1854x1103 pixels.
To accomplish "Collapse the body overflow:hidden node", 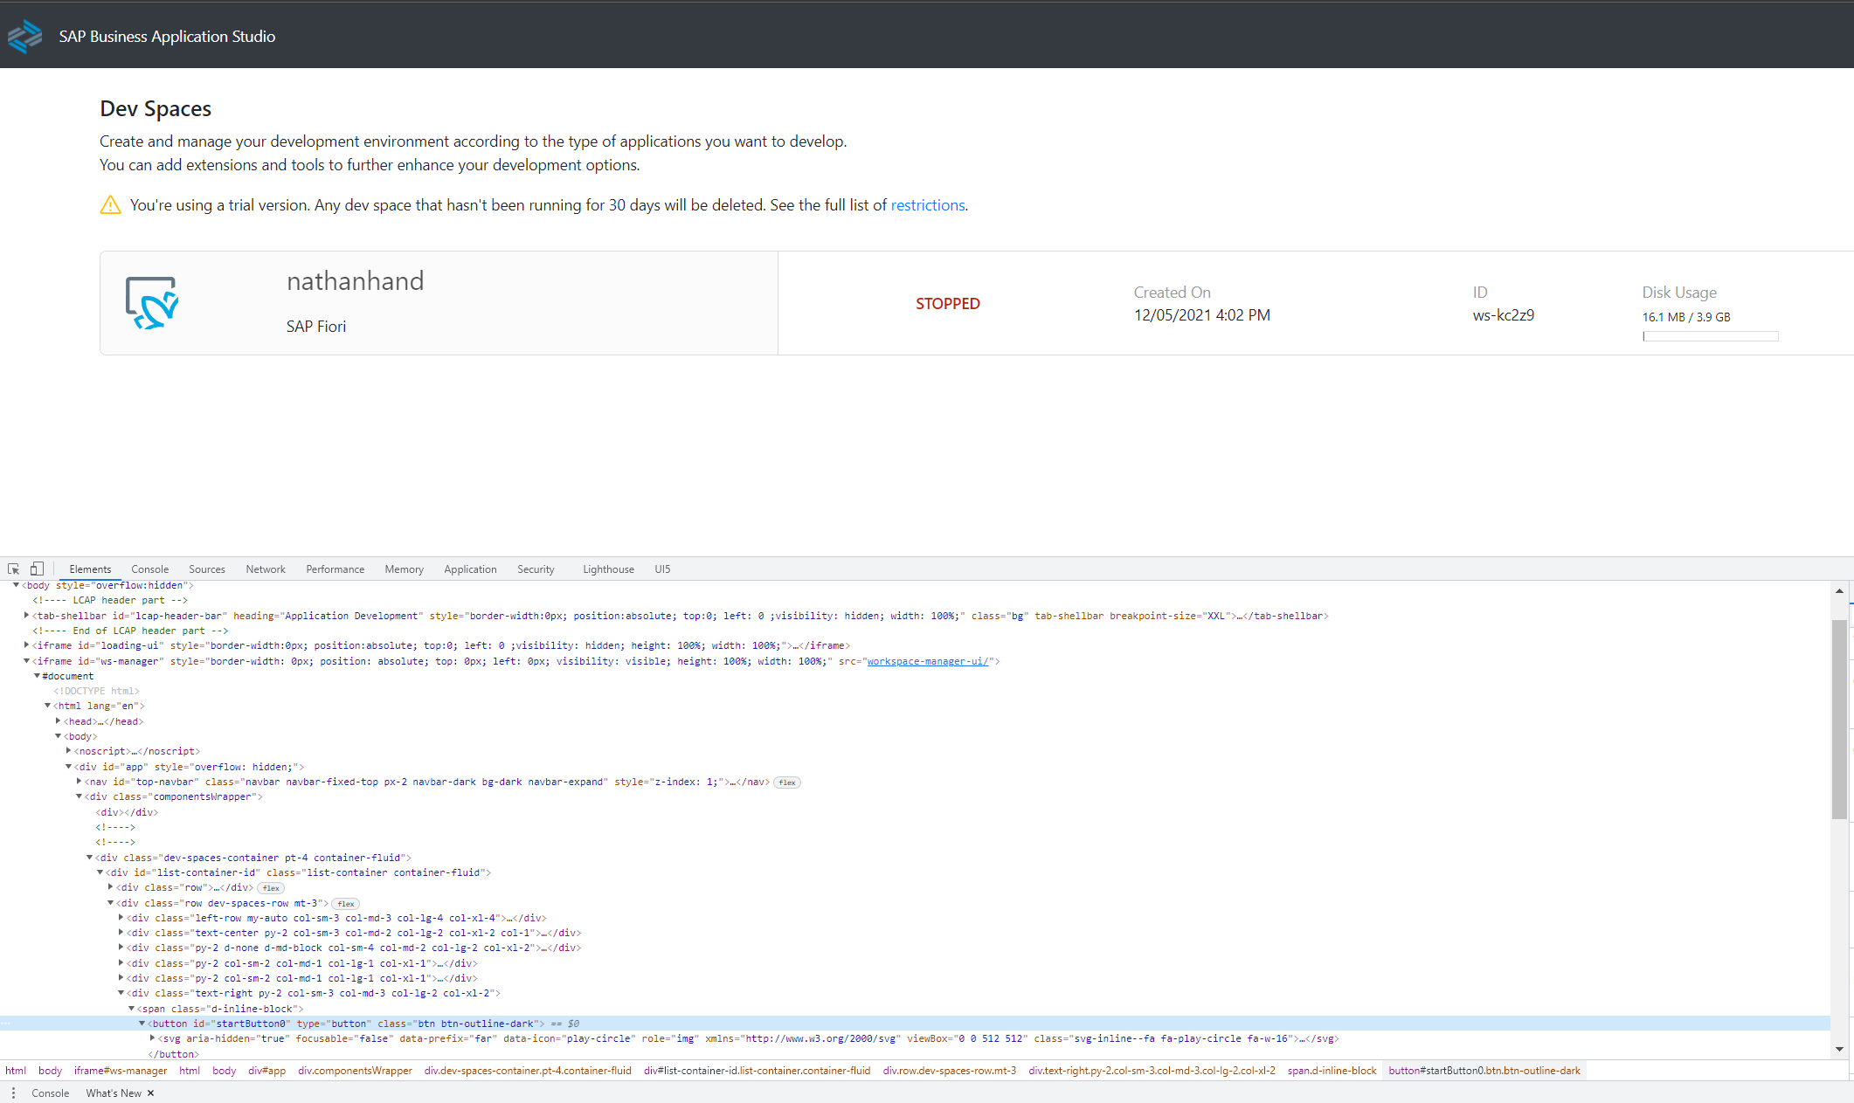I will pos(16,585).
